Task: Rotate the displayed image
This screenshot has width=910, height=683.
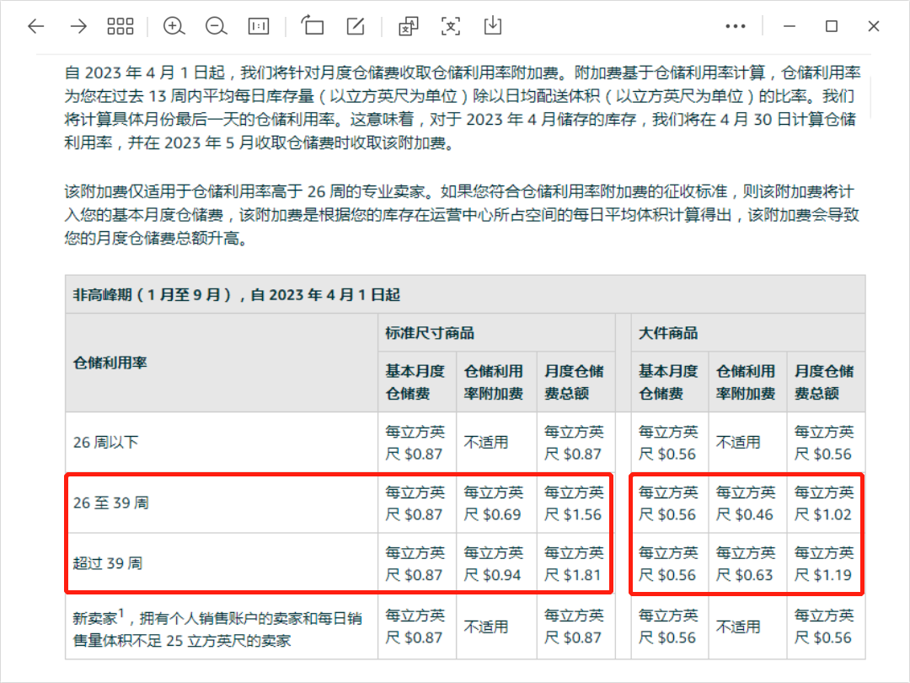Action: (x=312, y=26)
